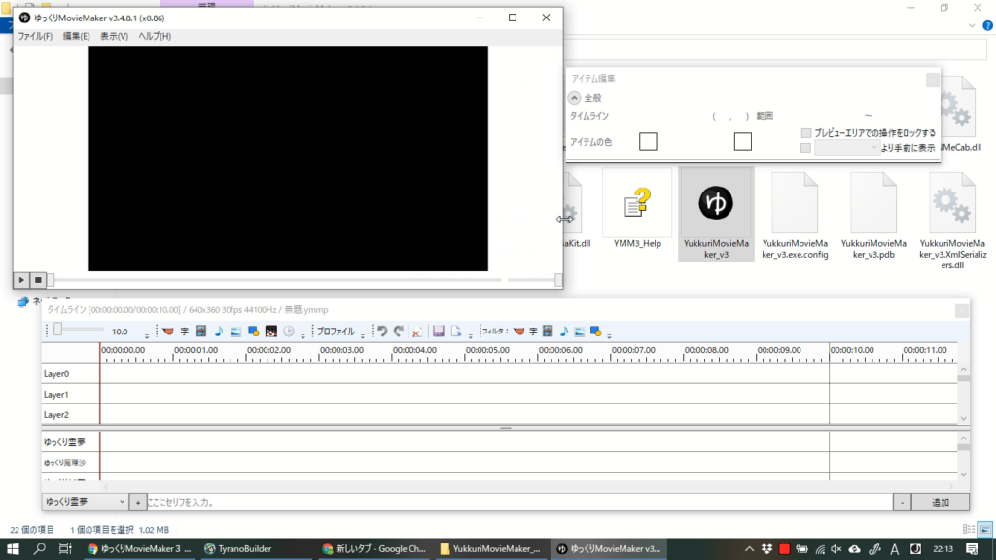996x560 pixels.
Task: Close the アイテム編集 panel
Action: point(932,79)
